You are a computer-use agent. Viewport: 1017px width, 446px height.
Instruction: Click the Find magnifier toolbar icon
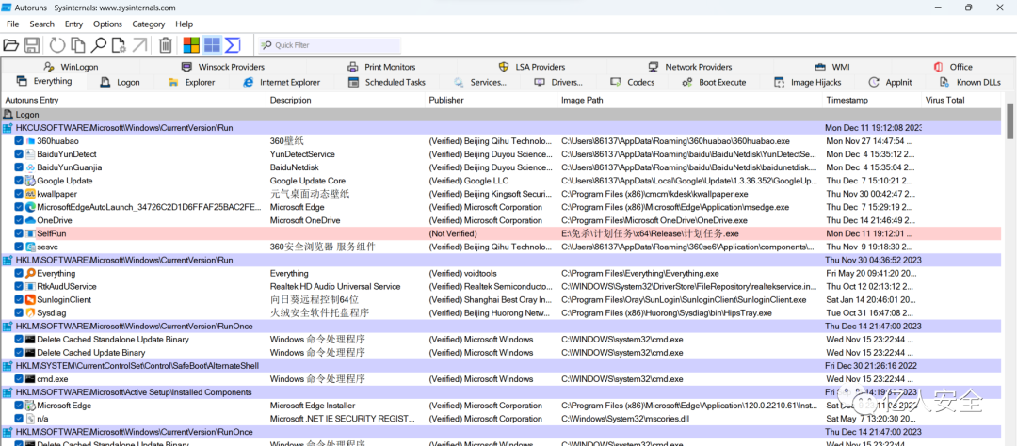(99, 45)
